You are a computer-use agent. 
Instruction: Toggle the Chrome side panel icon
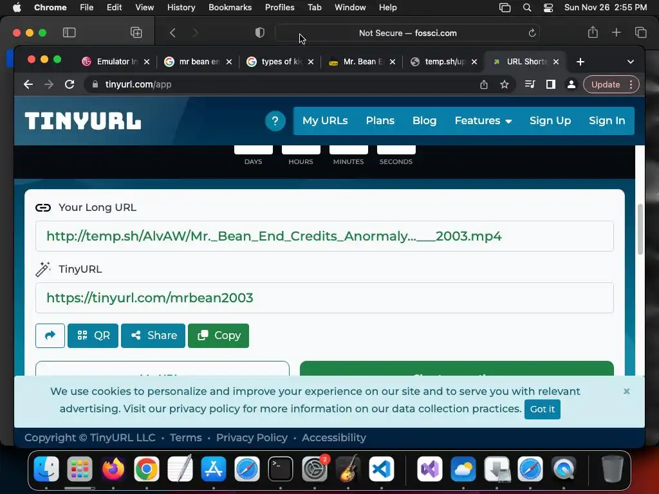(551, 84)
